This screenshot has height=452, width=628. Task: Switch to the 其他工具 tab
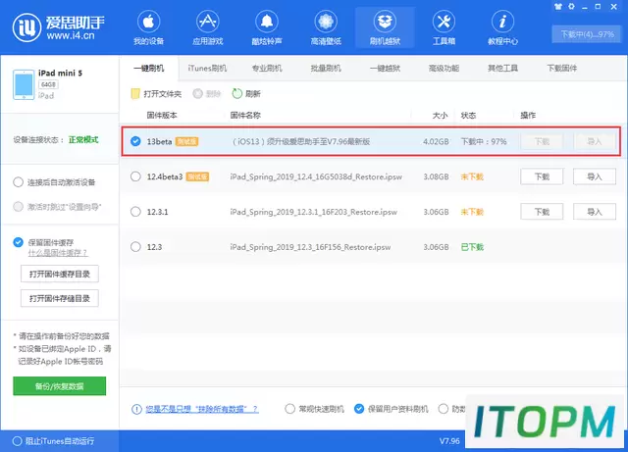point(502,69)
